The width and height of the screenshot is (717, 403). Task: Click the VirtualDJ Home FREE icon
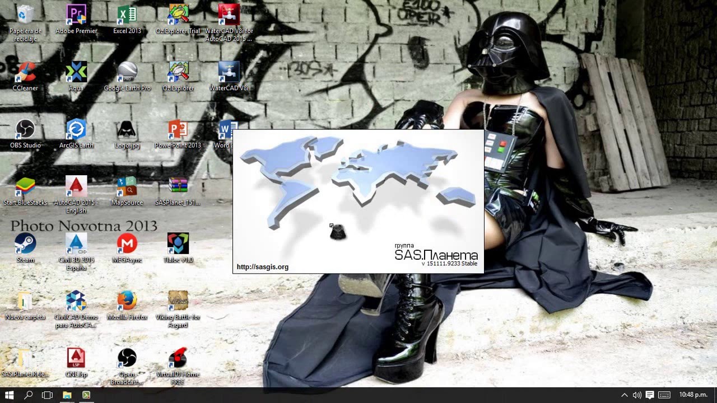(x=178, y=366)
